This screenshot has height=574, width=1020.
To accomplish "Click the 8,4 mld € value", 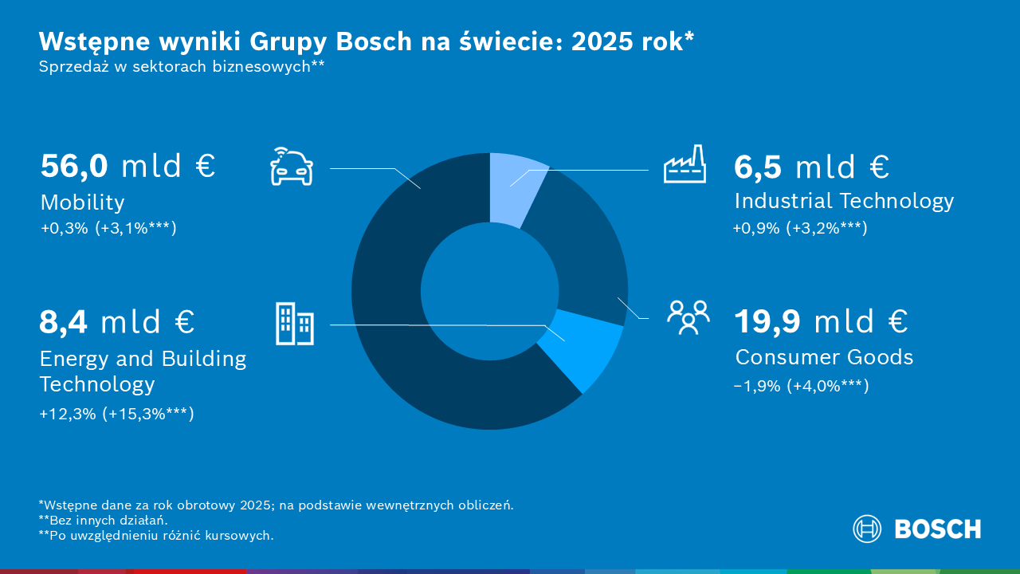I will (x=117, y=322).
